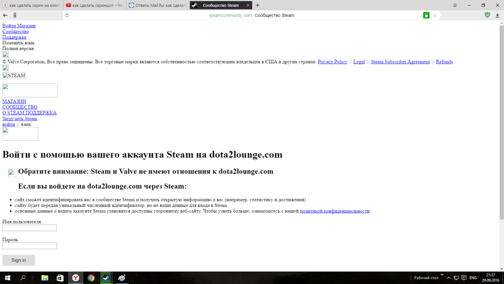The image size is (504, 284).
Task: Click the Загрузить Steam link
Action: (x=20, y=119)
